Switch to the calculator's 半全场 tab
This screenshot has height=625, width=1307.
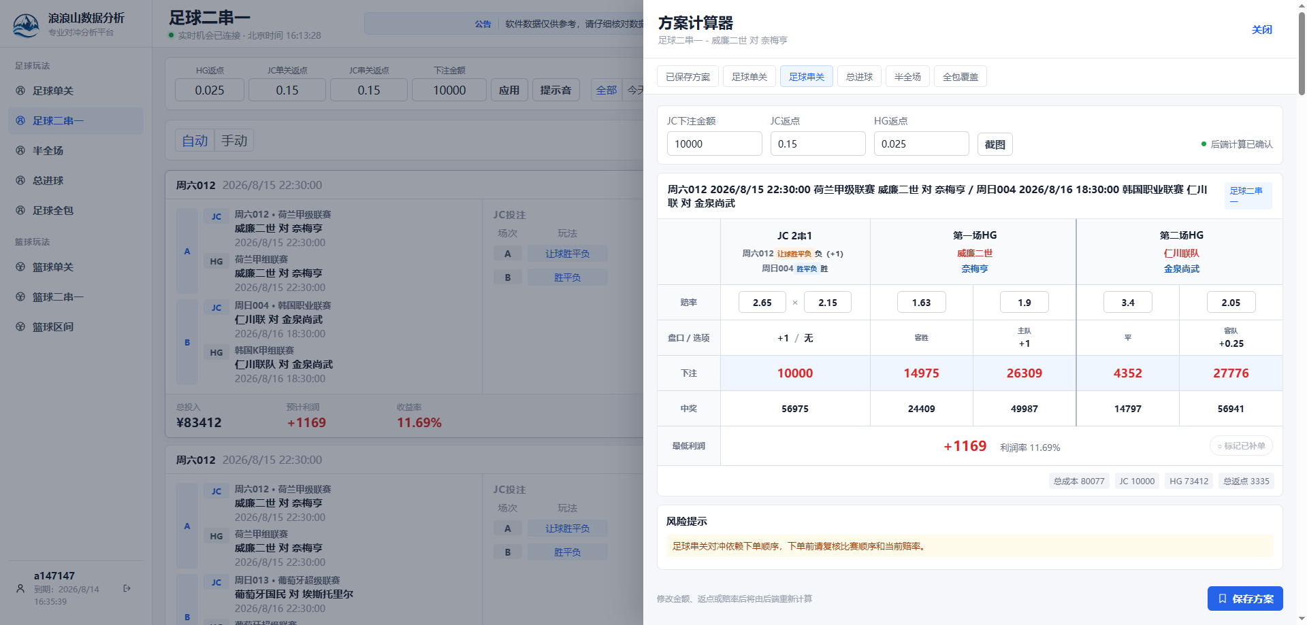click(x=907, y=77)
